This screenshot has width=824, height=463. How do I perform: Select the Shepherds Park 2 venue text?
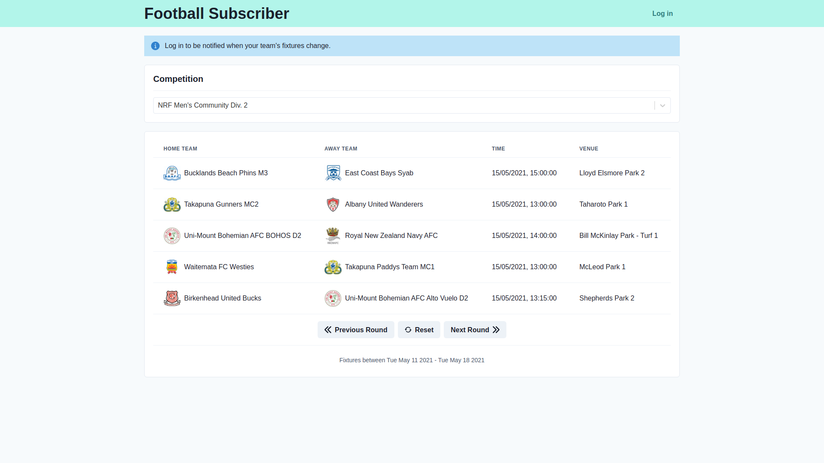(x=606, y=298)
